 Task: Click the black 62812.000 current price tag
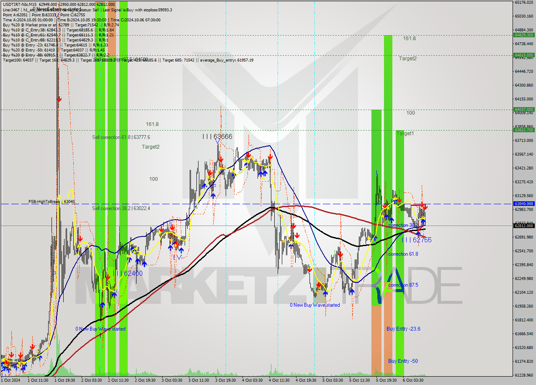pyautogui.click(x=524, y=226)
